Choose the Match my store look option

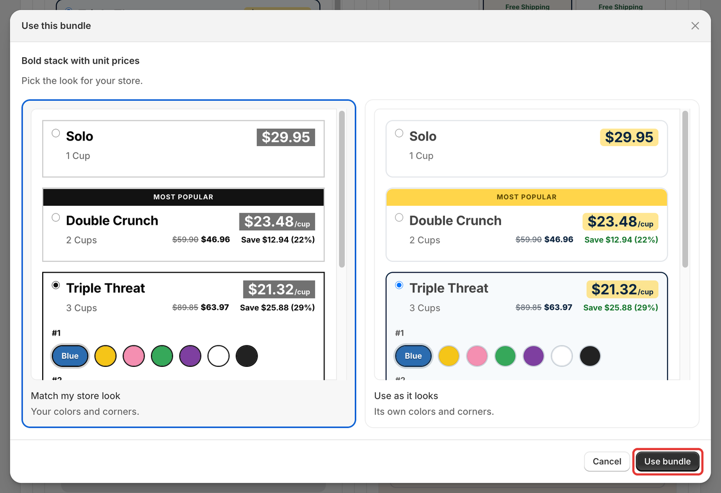(188, 263)
